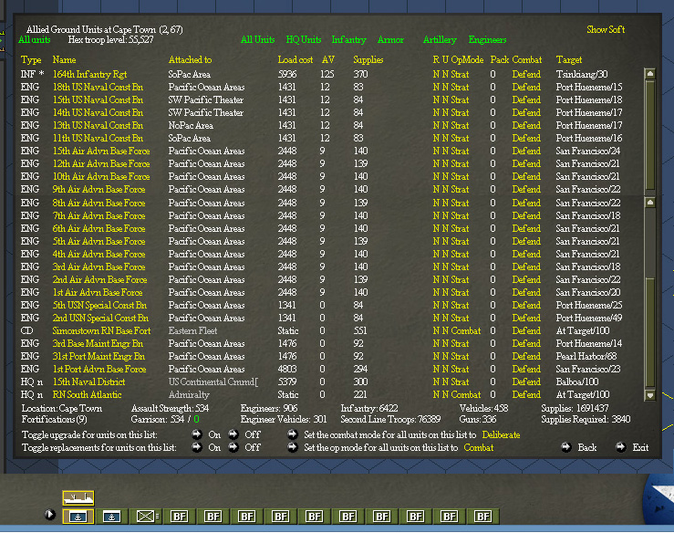Select the highlighted anchor base icon
Image resolution: width=674 pixels, height=533 pixels.
[x=78, y=517]
